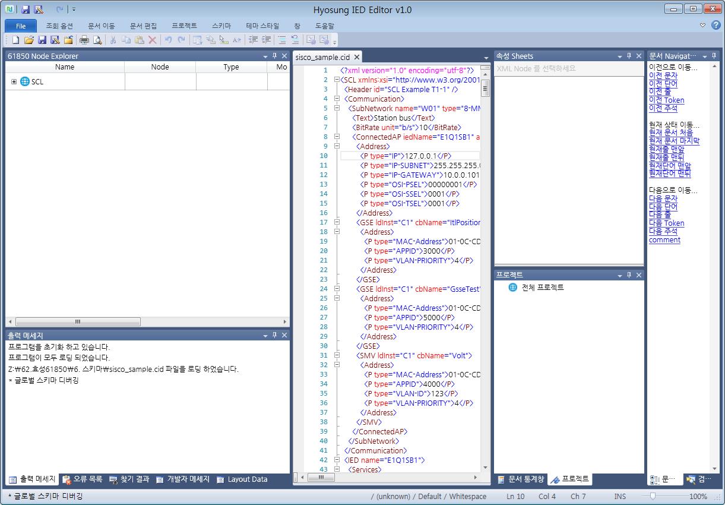The height and width of the screenshot is (505, 725).
Task: Close the sisco_sample.cid document tab
Action: click(357, 57)
